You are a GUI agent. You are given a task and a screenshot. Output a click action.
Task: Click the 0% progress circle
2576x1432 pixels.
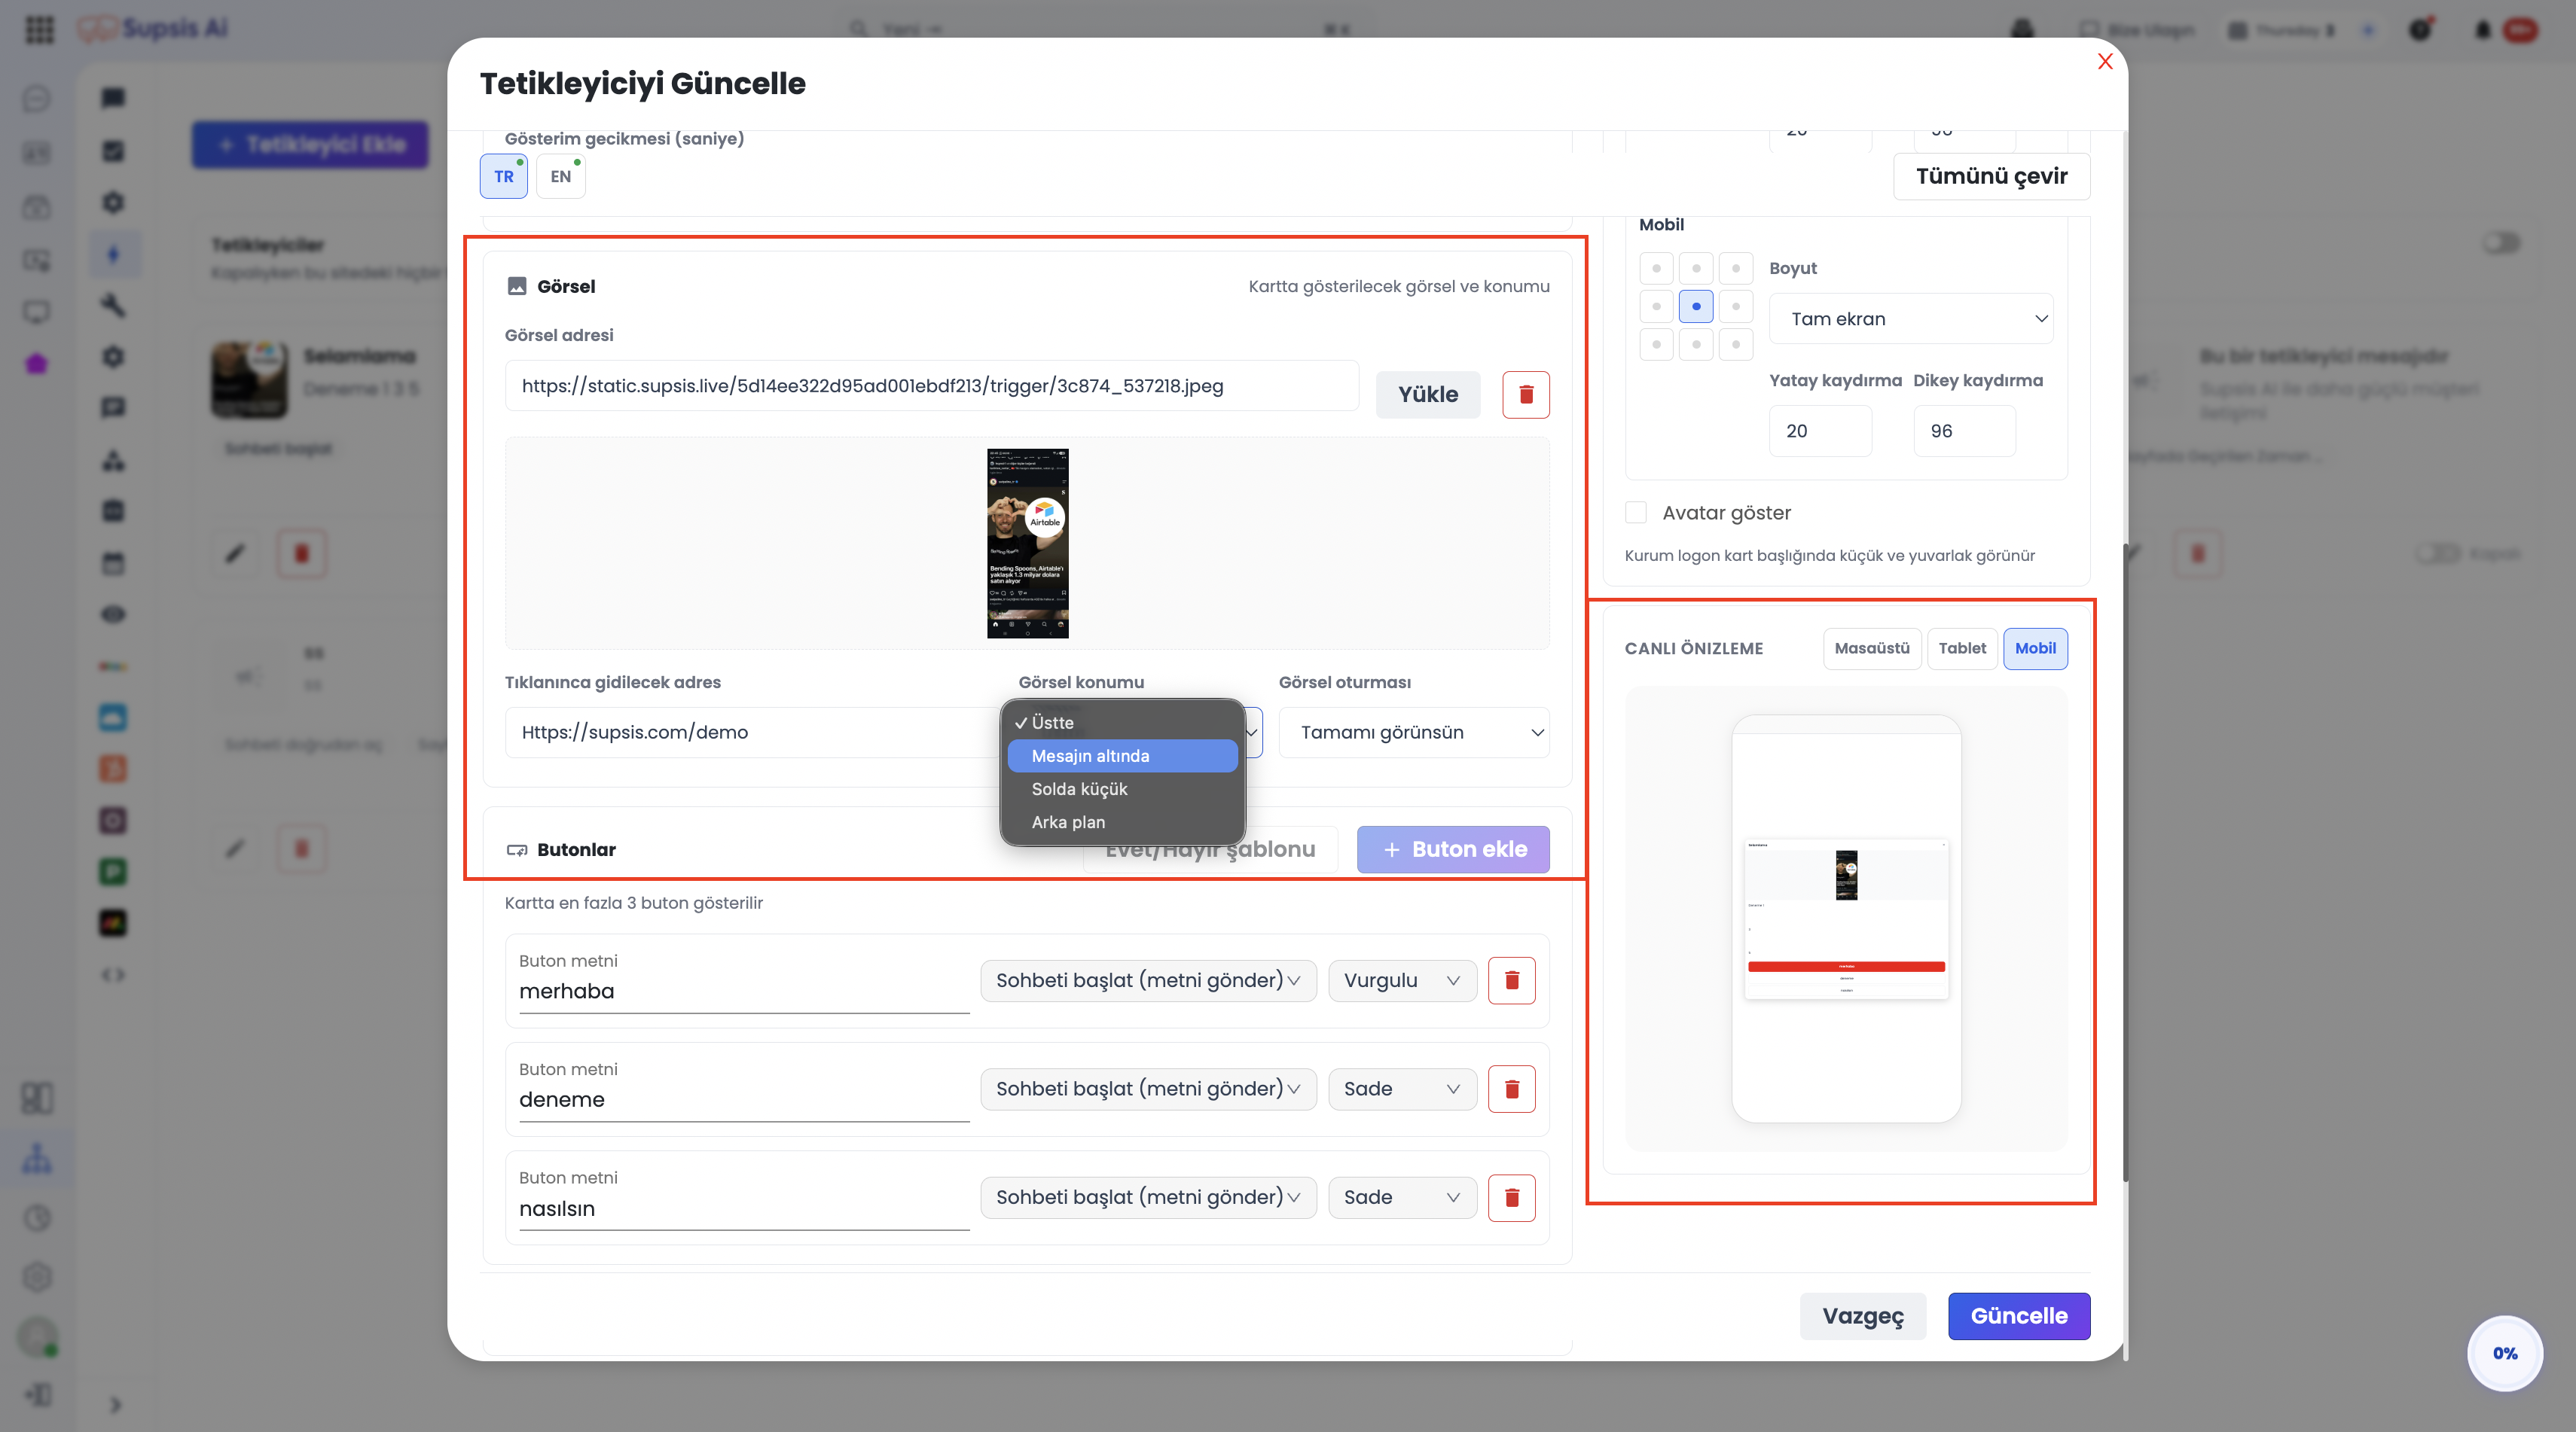2505,1353
